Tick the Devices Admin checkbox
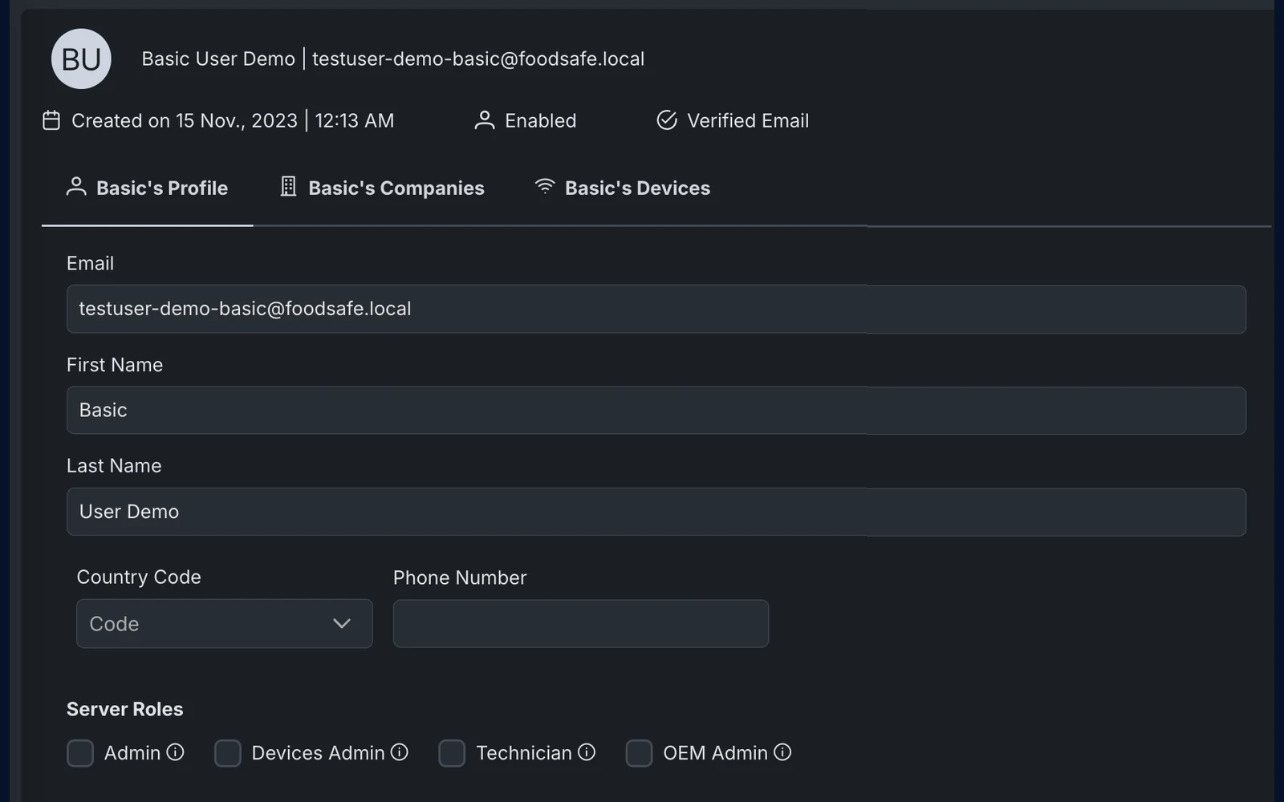Image resolution: width=1284 pixels, height=802 pixels. (x=228, y=753)
